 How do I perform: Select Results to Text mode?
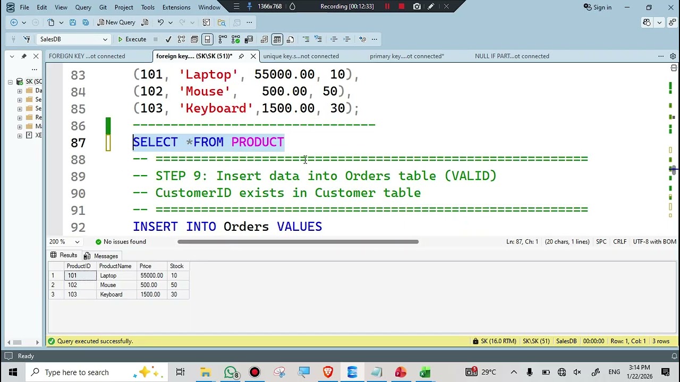coord(264,39)
